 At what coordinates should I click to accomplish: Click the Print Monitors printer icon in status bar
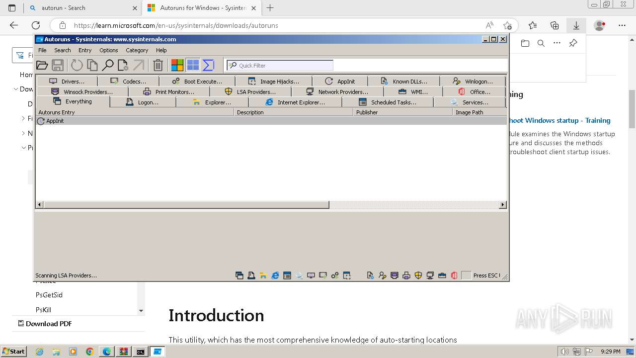click(x=406, y=275)
